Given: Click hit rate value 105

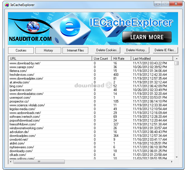Looking at the screenshot, I should (116, 101).
